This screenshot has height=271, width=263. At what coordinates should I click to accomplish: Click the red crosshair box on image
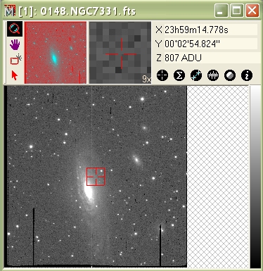[96, 177]
